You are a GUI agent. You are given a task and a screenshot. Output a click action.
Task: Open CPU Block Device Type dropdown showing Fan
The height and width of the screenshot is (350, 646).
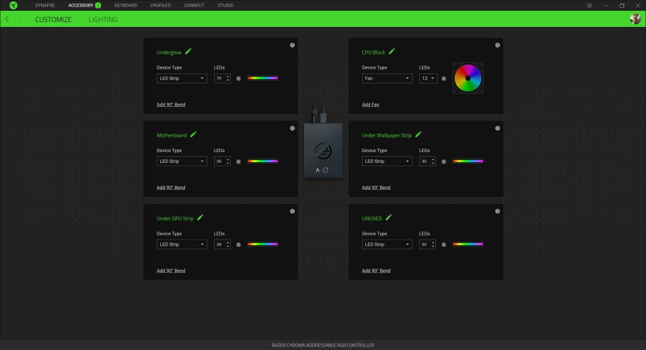coord(387,78)
